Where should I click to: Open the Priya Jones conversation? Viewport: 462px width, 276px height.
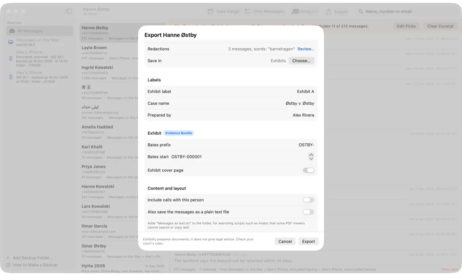[x=109, y=172]
